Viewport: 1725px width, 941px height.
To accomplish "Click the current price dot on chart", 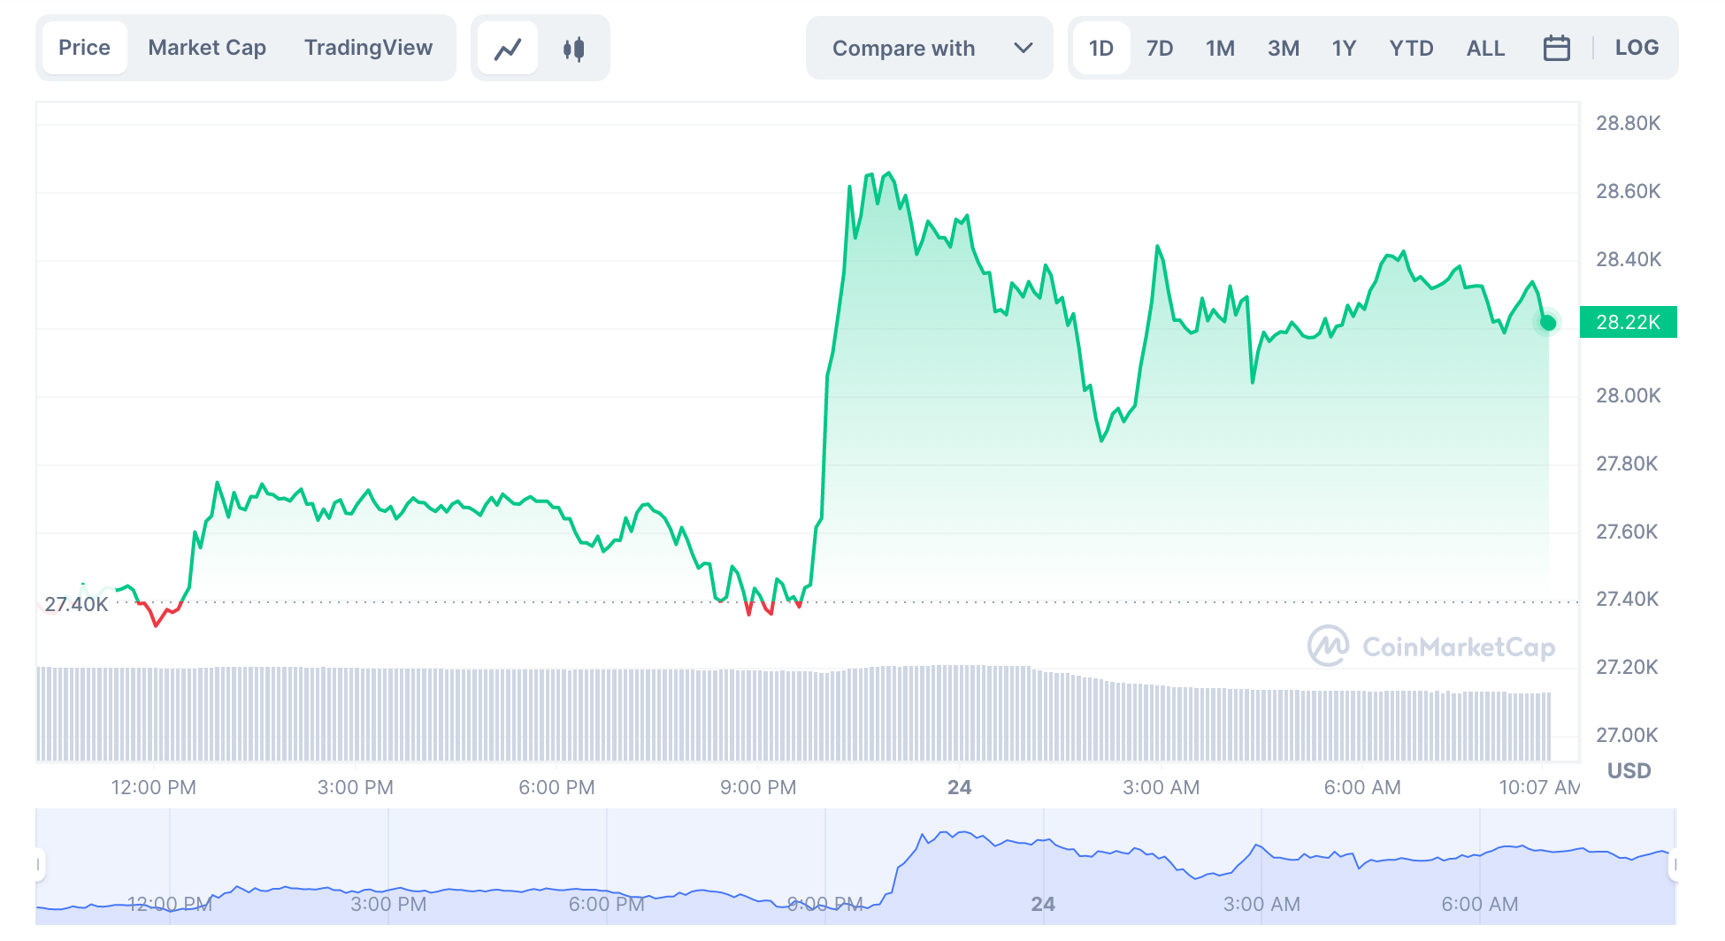I will coord(1547,323).
